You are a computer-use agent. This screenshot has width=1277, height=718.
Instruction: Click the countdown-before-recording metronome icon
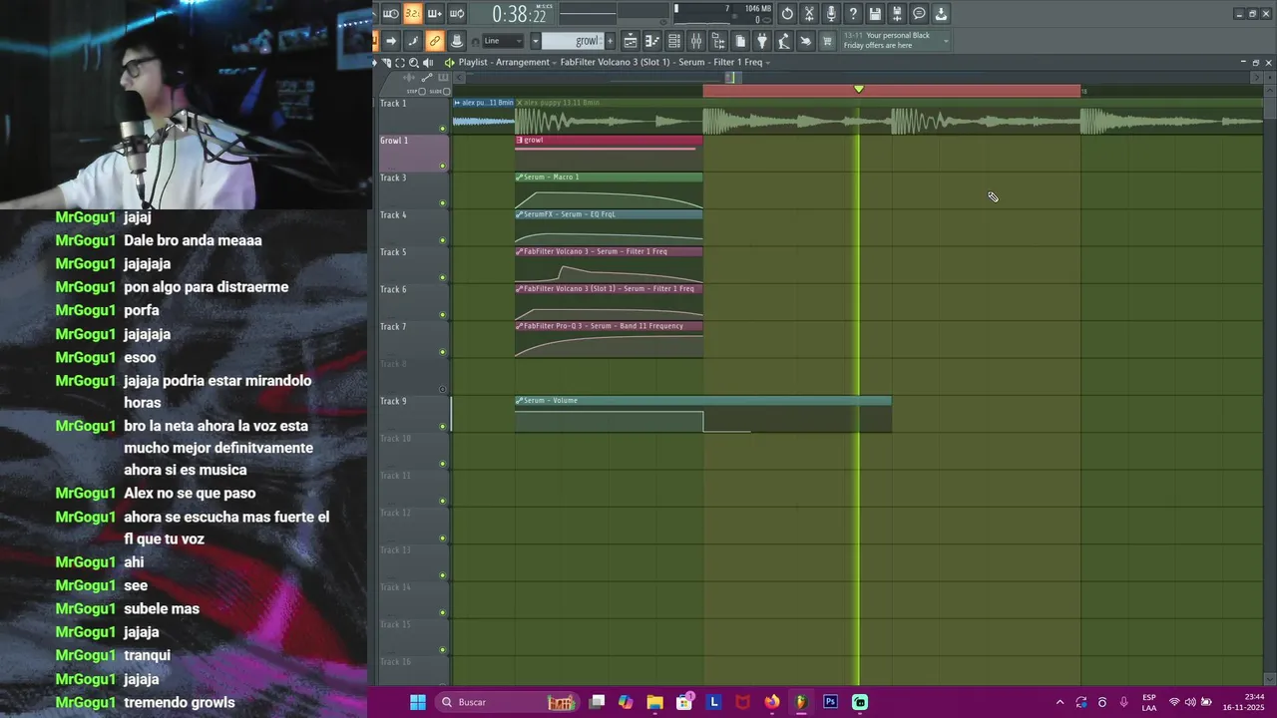coord(391,14)
